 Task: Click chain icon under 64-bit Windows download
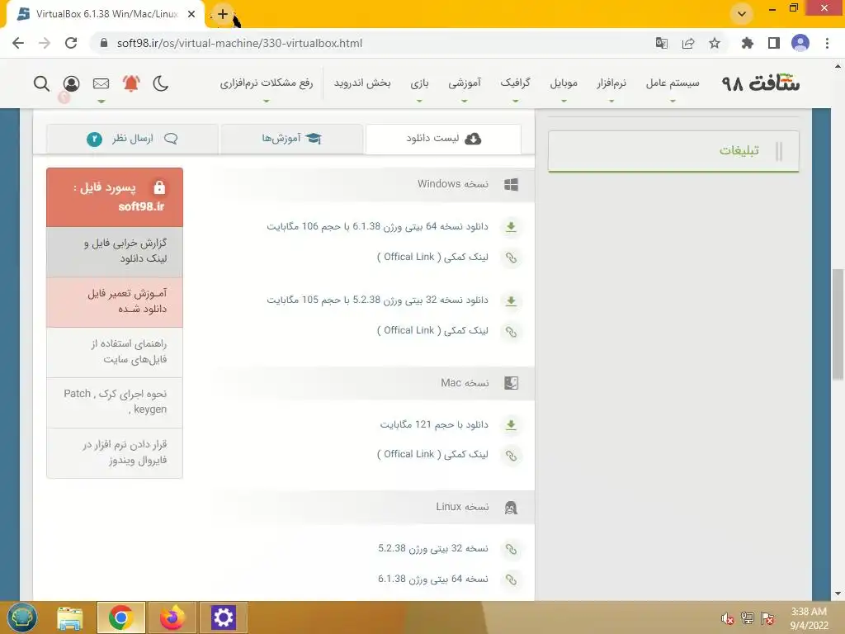tap(511, 258)
